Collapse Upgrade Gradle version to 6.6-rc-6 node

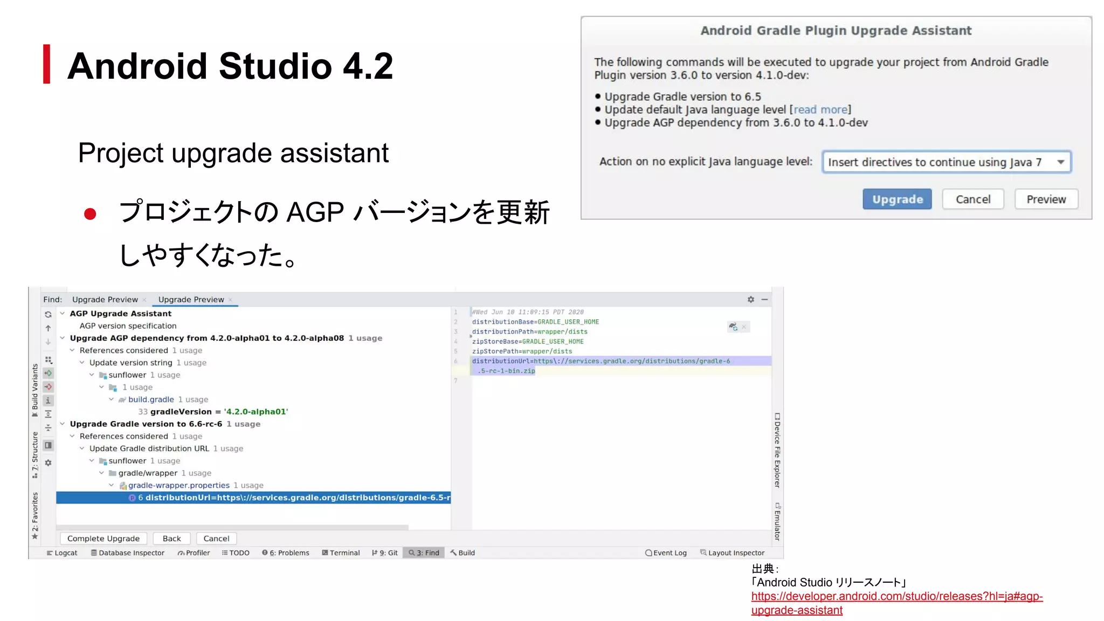63,424
